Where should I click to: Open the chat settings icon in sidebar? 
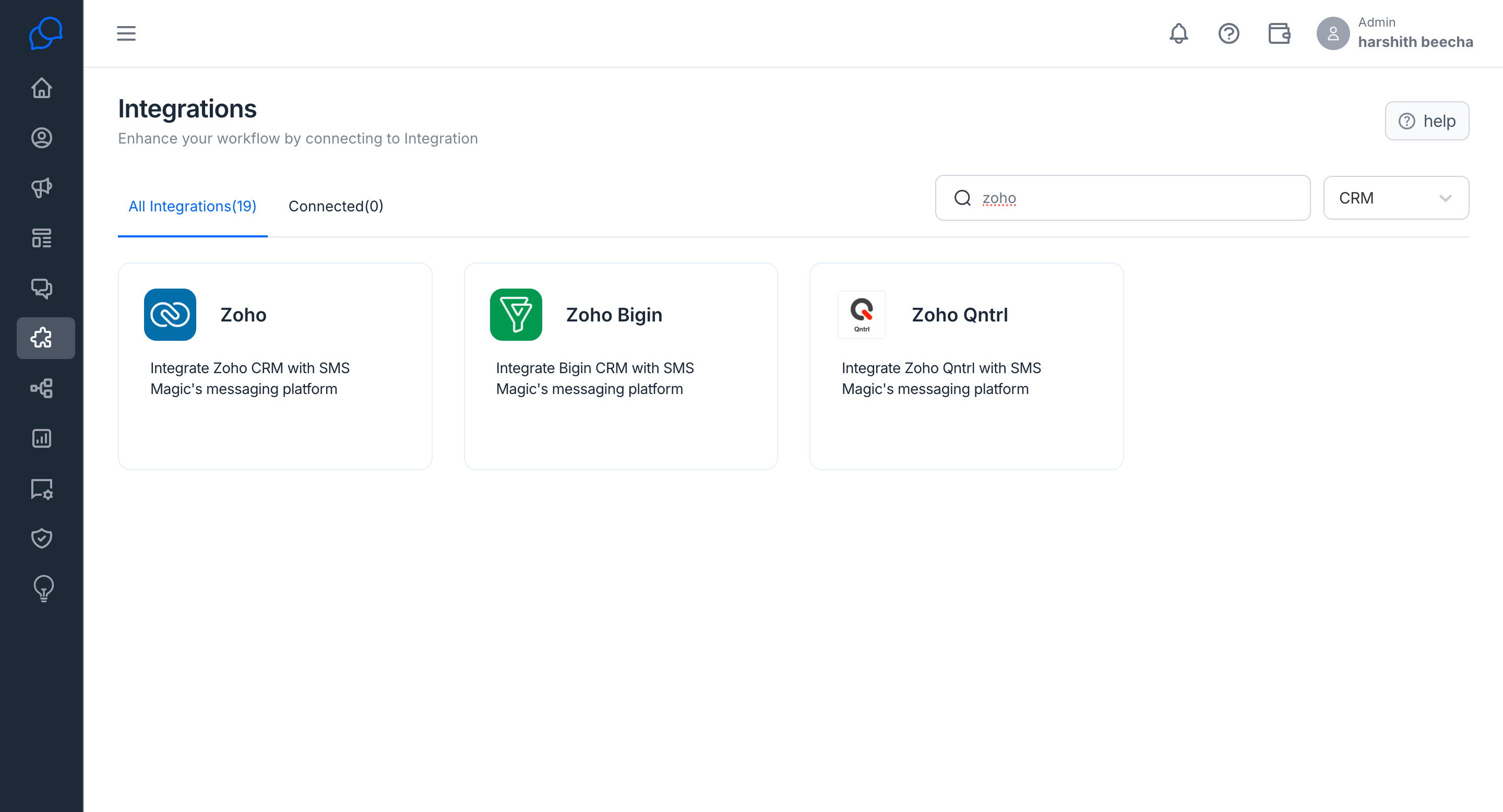coord(41,489)
